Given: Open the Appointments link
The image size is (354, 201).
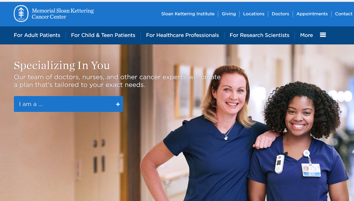Looking at the screenshot, I should [312, 14].
